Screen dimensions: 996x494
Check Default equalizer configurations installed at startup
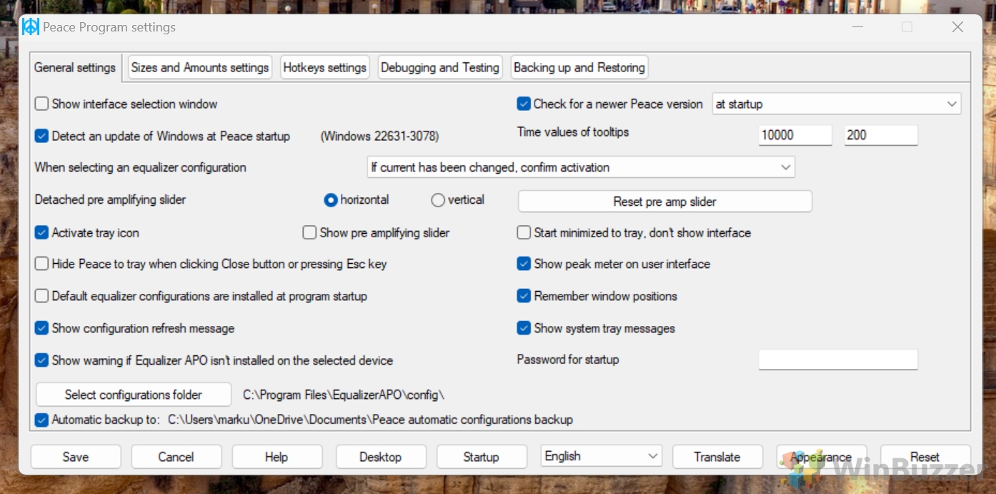(x=41, y=296)
